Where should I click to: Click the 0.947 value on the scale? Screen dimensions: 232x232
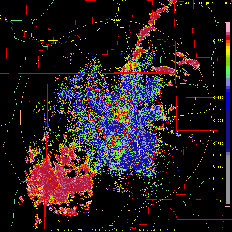pos(218,40)
